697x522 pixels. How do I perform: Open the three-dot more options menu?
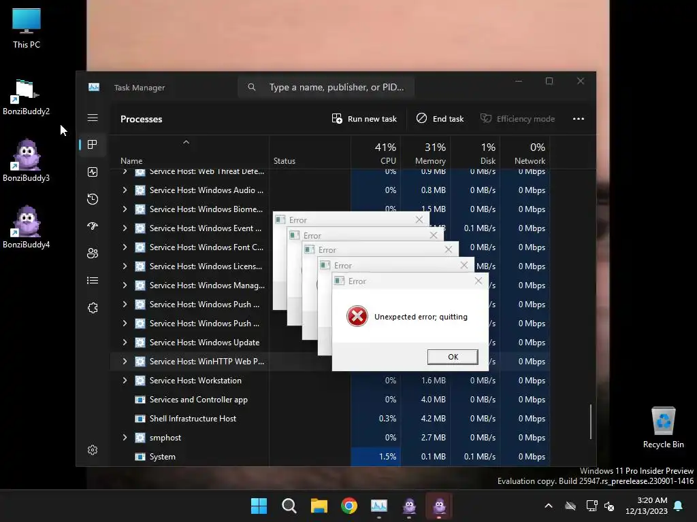point(579,119)
